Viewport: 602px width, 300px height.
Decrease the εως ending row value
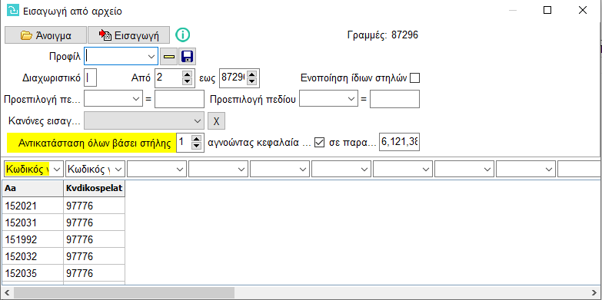pyautogui.click(x=252, y=81)
